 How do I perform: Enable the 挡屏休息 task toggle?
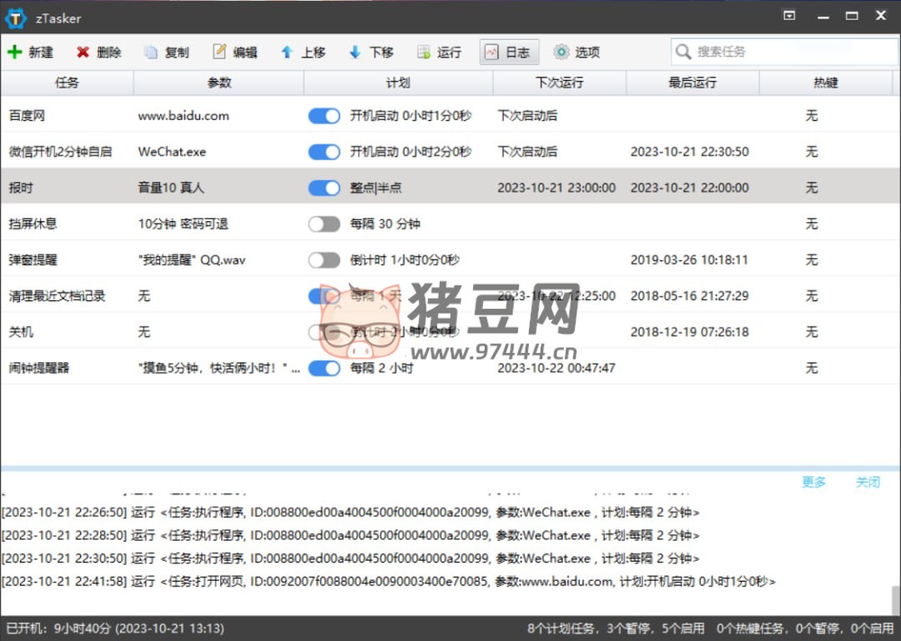[324, 225]
